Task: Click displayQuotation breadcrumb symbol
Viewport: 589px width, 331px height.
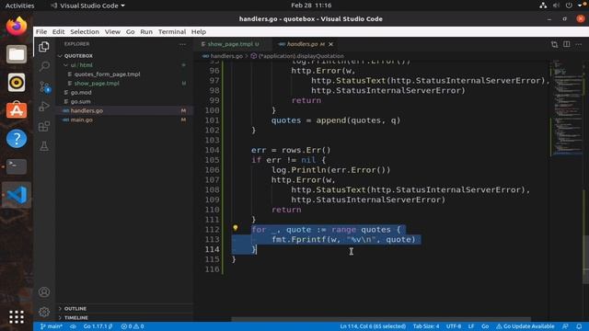Action: (297, 56)
